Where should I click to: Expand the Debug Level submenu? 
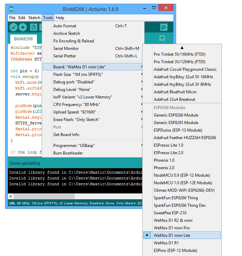click(x=93, y=90)
